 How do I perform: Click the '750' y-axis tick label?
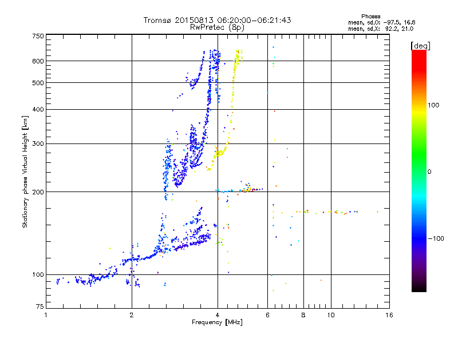pyautogui.click(x=38, y=36)
